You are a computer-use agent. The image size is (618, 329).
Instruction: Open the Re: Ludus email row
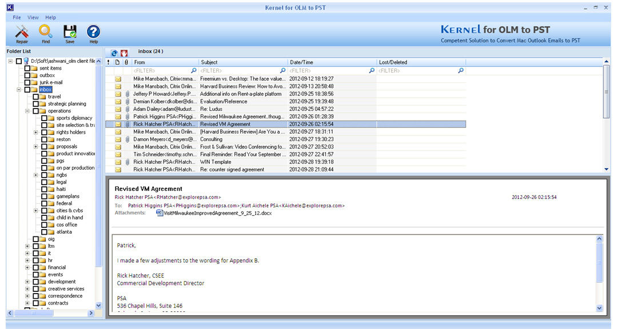click(286, 109)
